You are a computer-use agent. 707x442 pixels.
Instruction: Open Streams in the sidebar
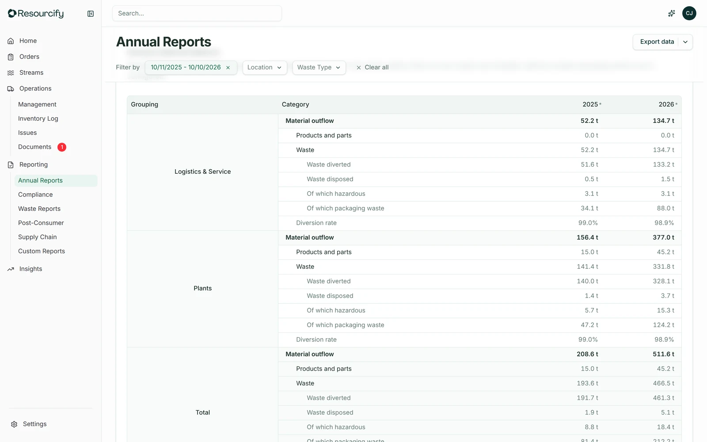tap(31, 72)
